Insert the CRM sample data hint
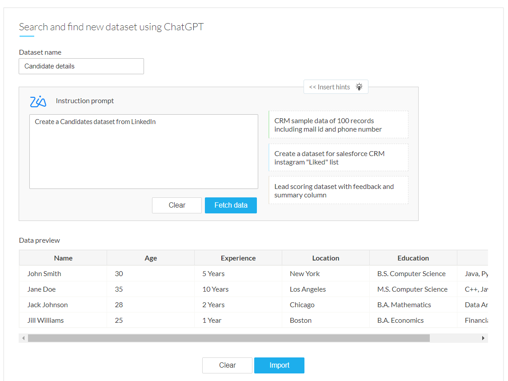The height and width of the screenshot is (381, 508). [x=338, y=125]
